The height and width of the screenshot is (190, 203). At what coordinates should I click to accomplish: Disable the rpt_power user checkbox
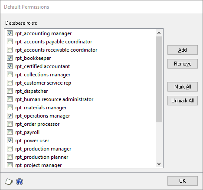(10, 141)
